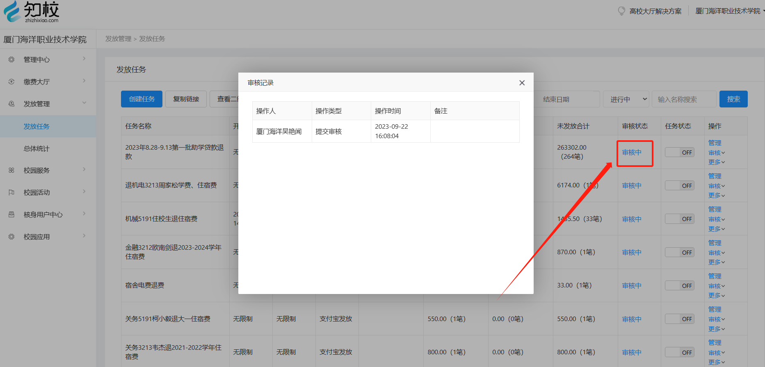Click the 核身用户中心 sidebar icon

click(11, 214)
